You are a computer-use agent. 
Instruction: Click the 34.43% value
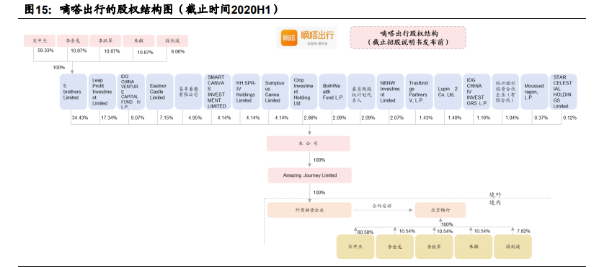80,118
